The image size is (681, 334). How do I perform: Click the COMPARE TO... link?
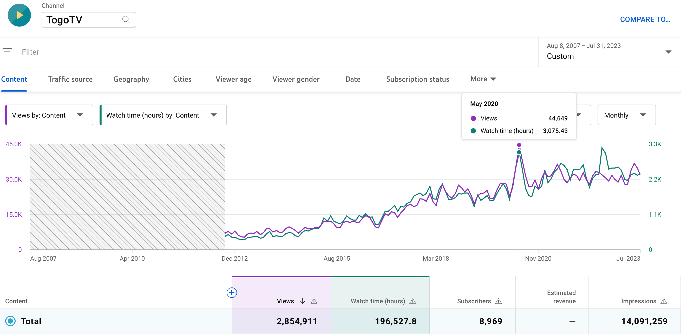click(645, 19)
